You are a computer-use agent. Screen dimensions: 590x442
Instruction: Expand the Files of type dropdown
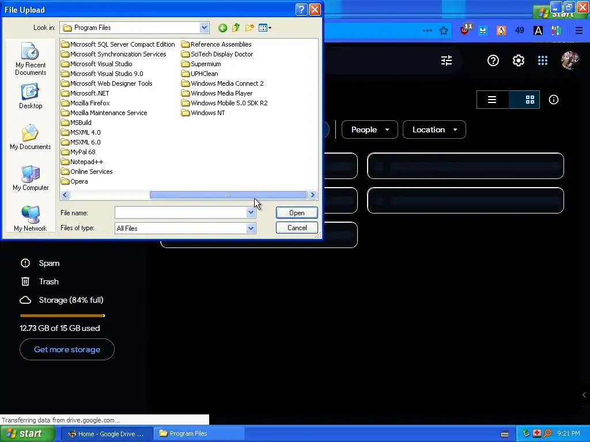(x=251, y=228)
